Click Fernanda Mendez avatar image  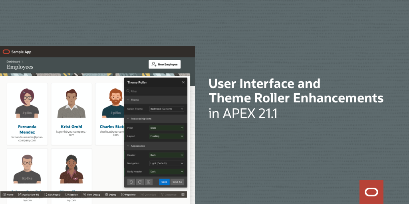[27, 103]
